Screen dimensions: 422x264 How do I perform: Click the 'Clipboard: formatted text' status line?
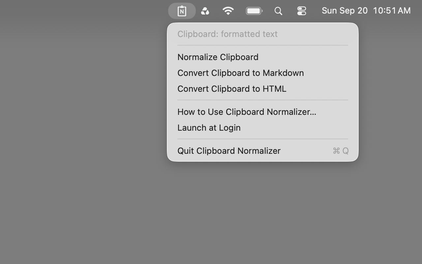coord(227,34)
